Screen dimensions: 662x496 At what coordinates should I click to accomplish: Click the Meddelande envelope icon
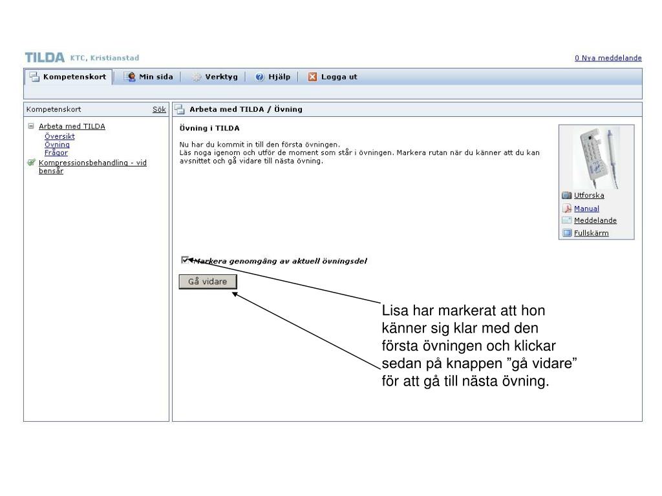(566, 220)
